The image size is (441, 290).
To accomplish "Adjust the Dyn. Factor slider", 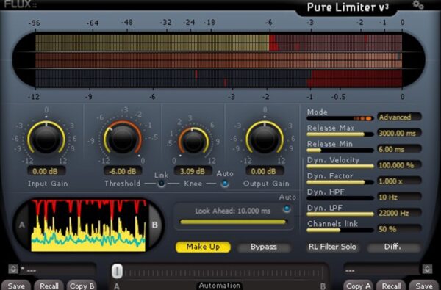I will click(x=340, y=182).
